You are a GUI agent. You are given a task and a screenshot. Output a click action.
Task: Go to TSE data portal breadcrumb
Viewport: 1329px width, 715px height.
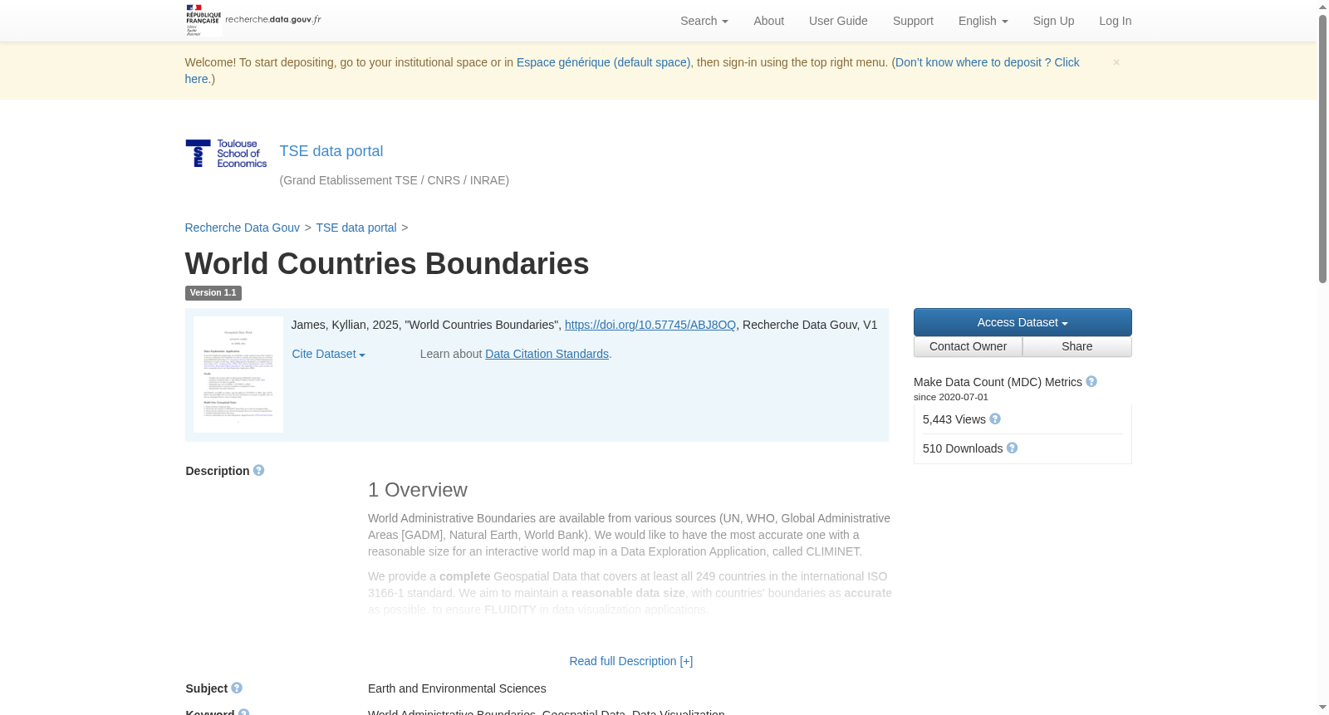(x=356, y=228)
